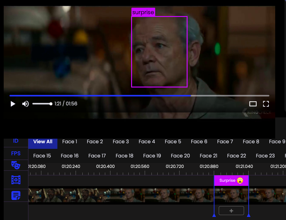Add annotation with the plus button
The width and height of the screenshot is (286, 220).
click(x=231, y=211)
